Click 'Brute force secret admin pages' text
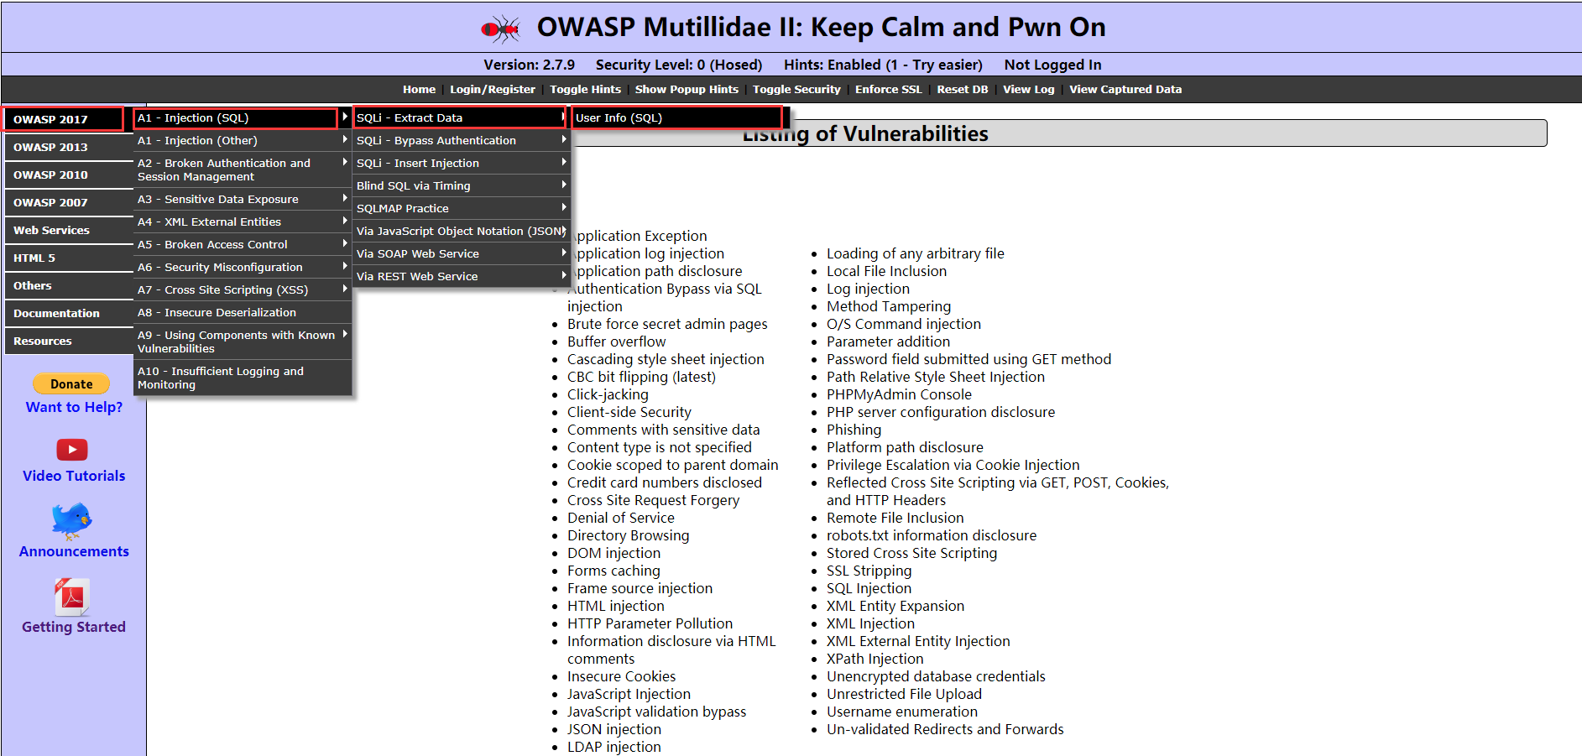Viewport: 1582px width, 756px height. (x=667, y=324)
